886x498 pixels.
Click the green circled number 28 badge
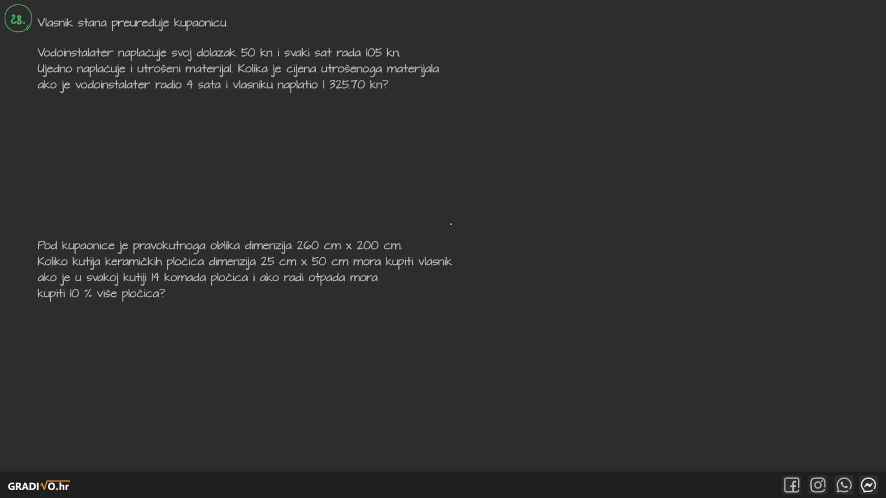18,19
